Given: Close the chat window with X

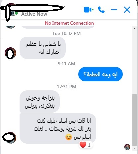Looking at the screenshot, I should click(127, 10).
